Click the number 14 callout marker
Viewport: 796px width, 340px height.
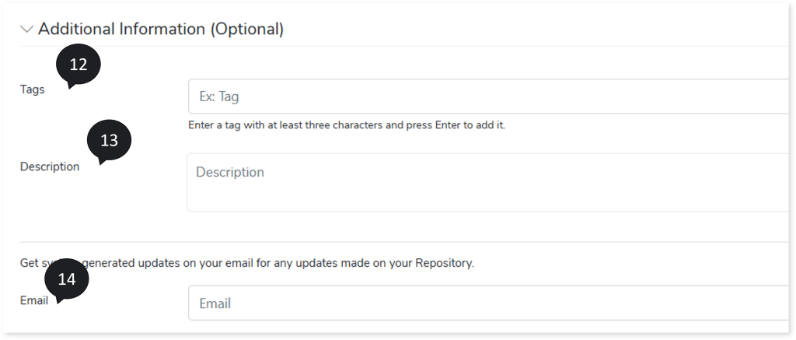pos(67,279)
